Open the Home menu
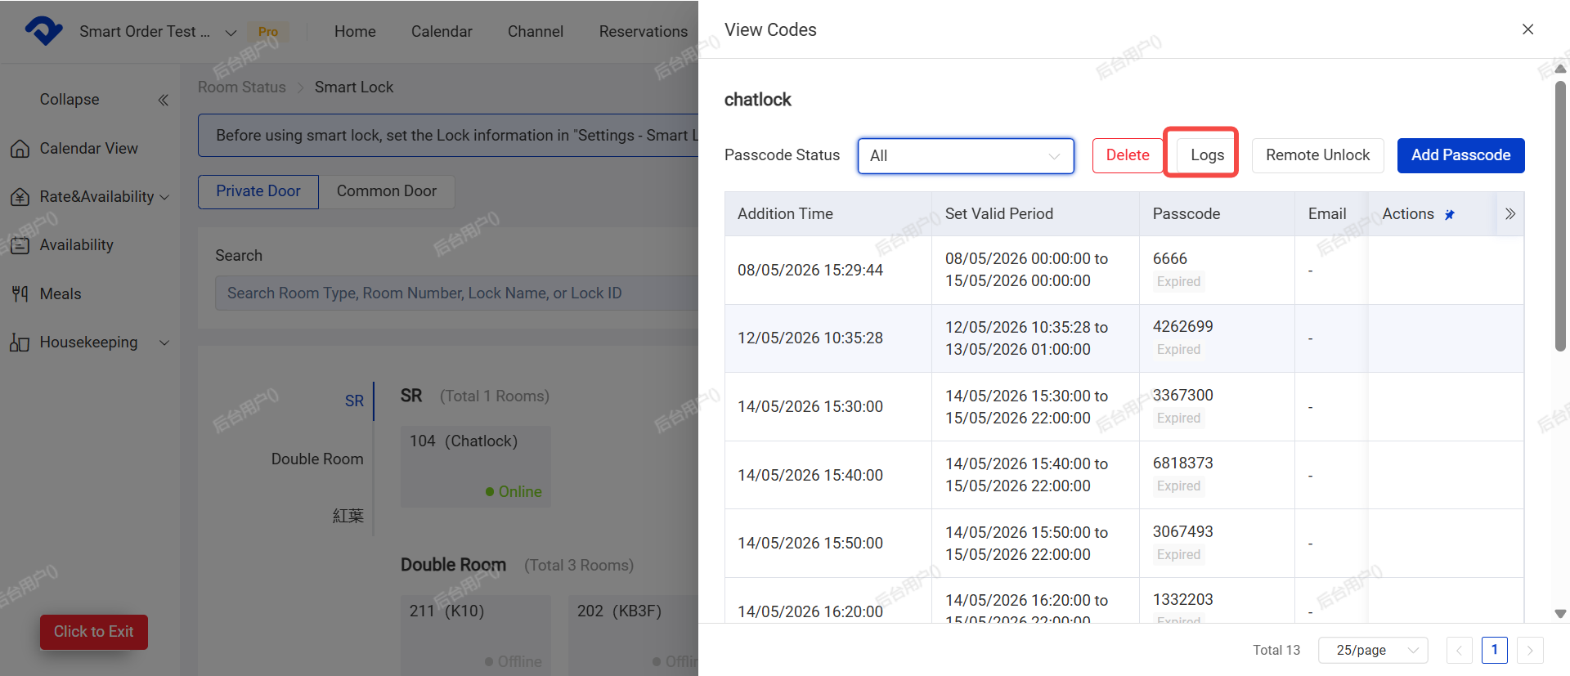Image resolution: width=1570 pixels, height=676 pixels. pos(355,32)
